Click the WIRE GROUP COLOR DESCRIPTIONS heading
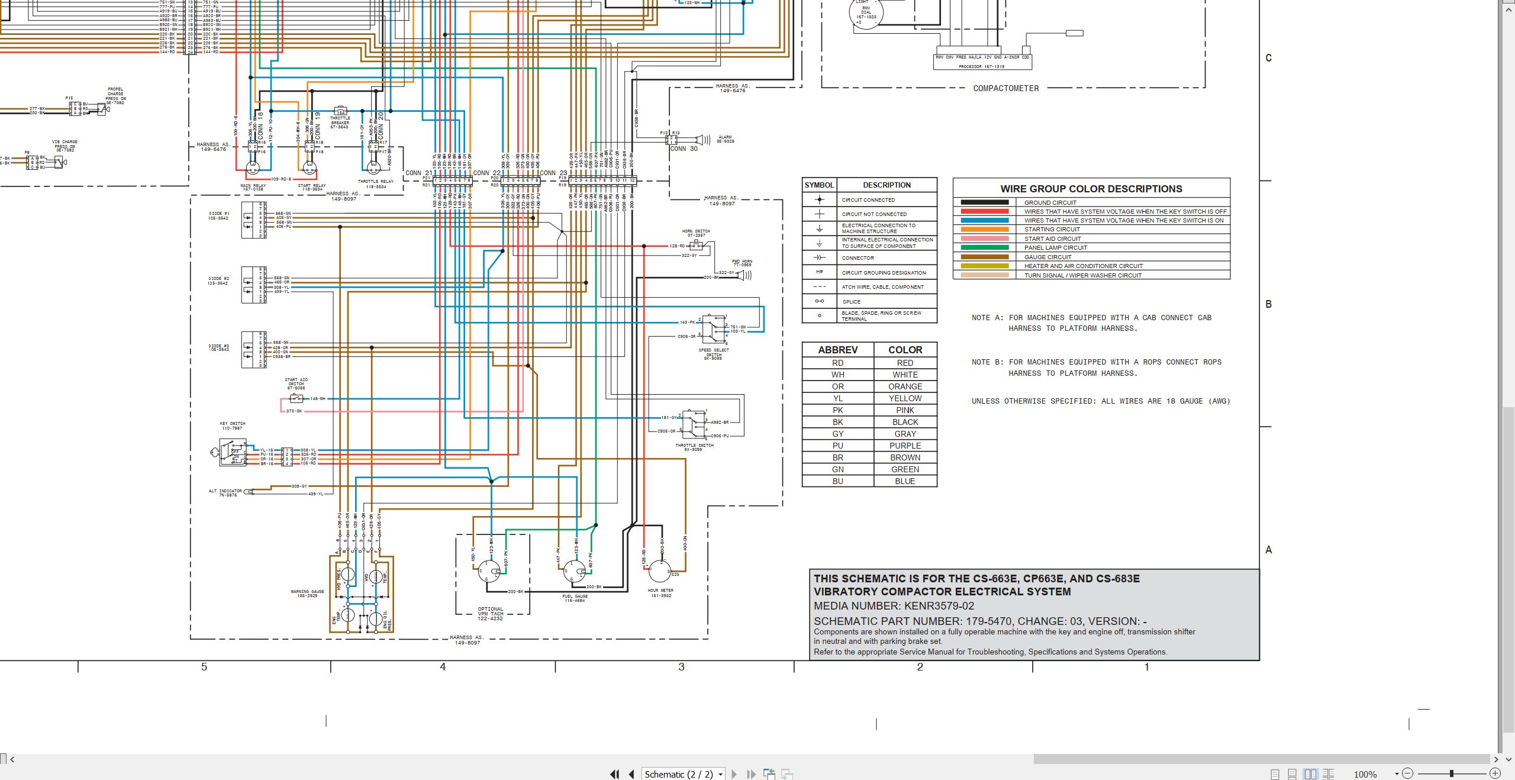The height and width of the screenshot is (780, 1515). point(1091,189)
